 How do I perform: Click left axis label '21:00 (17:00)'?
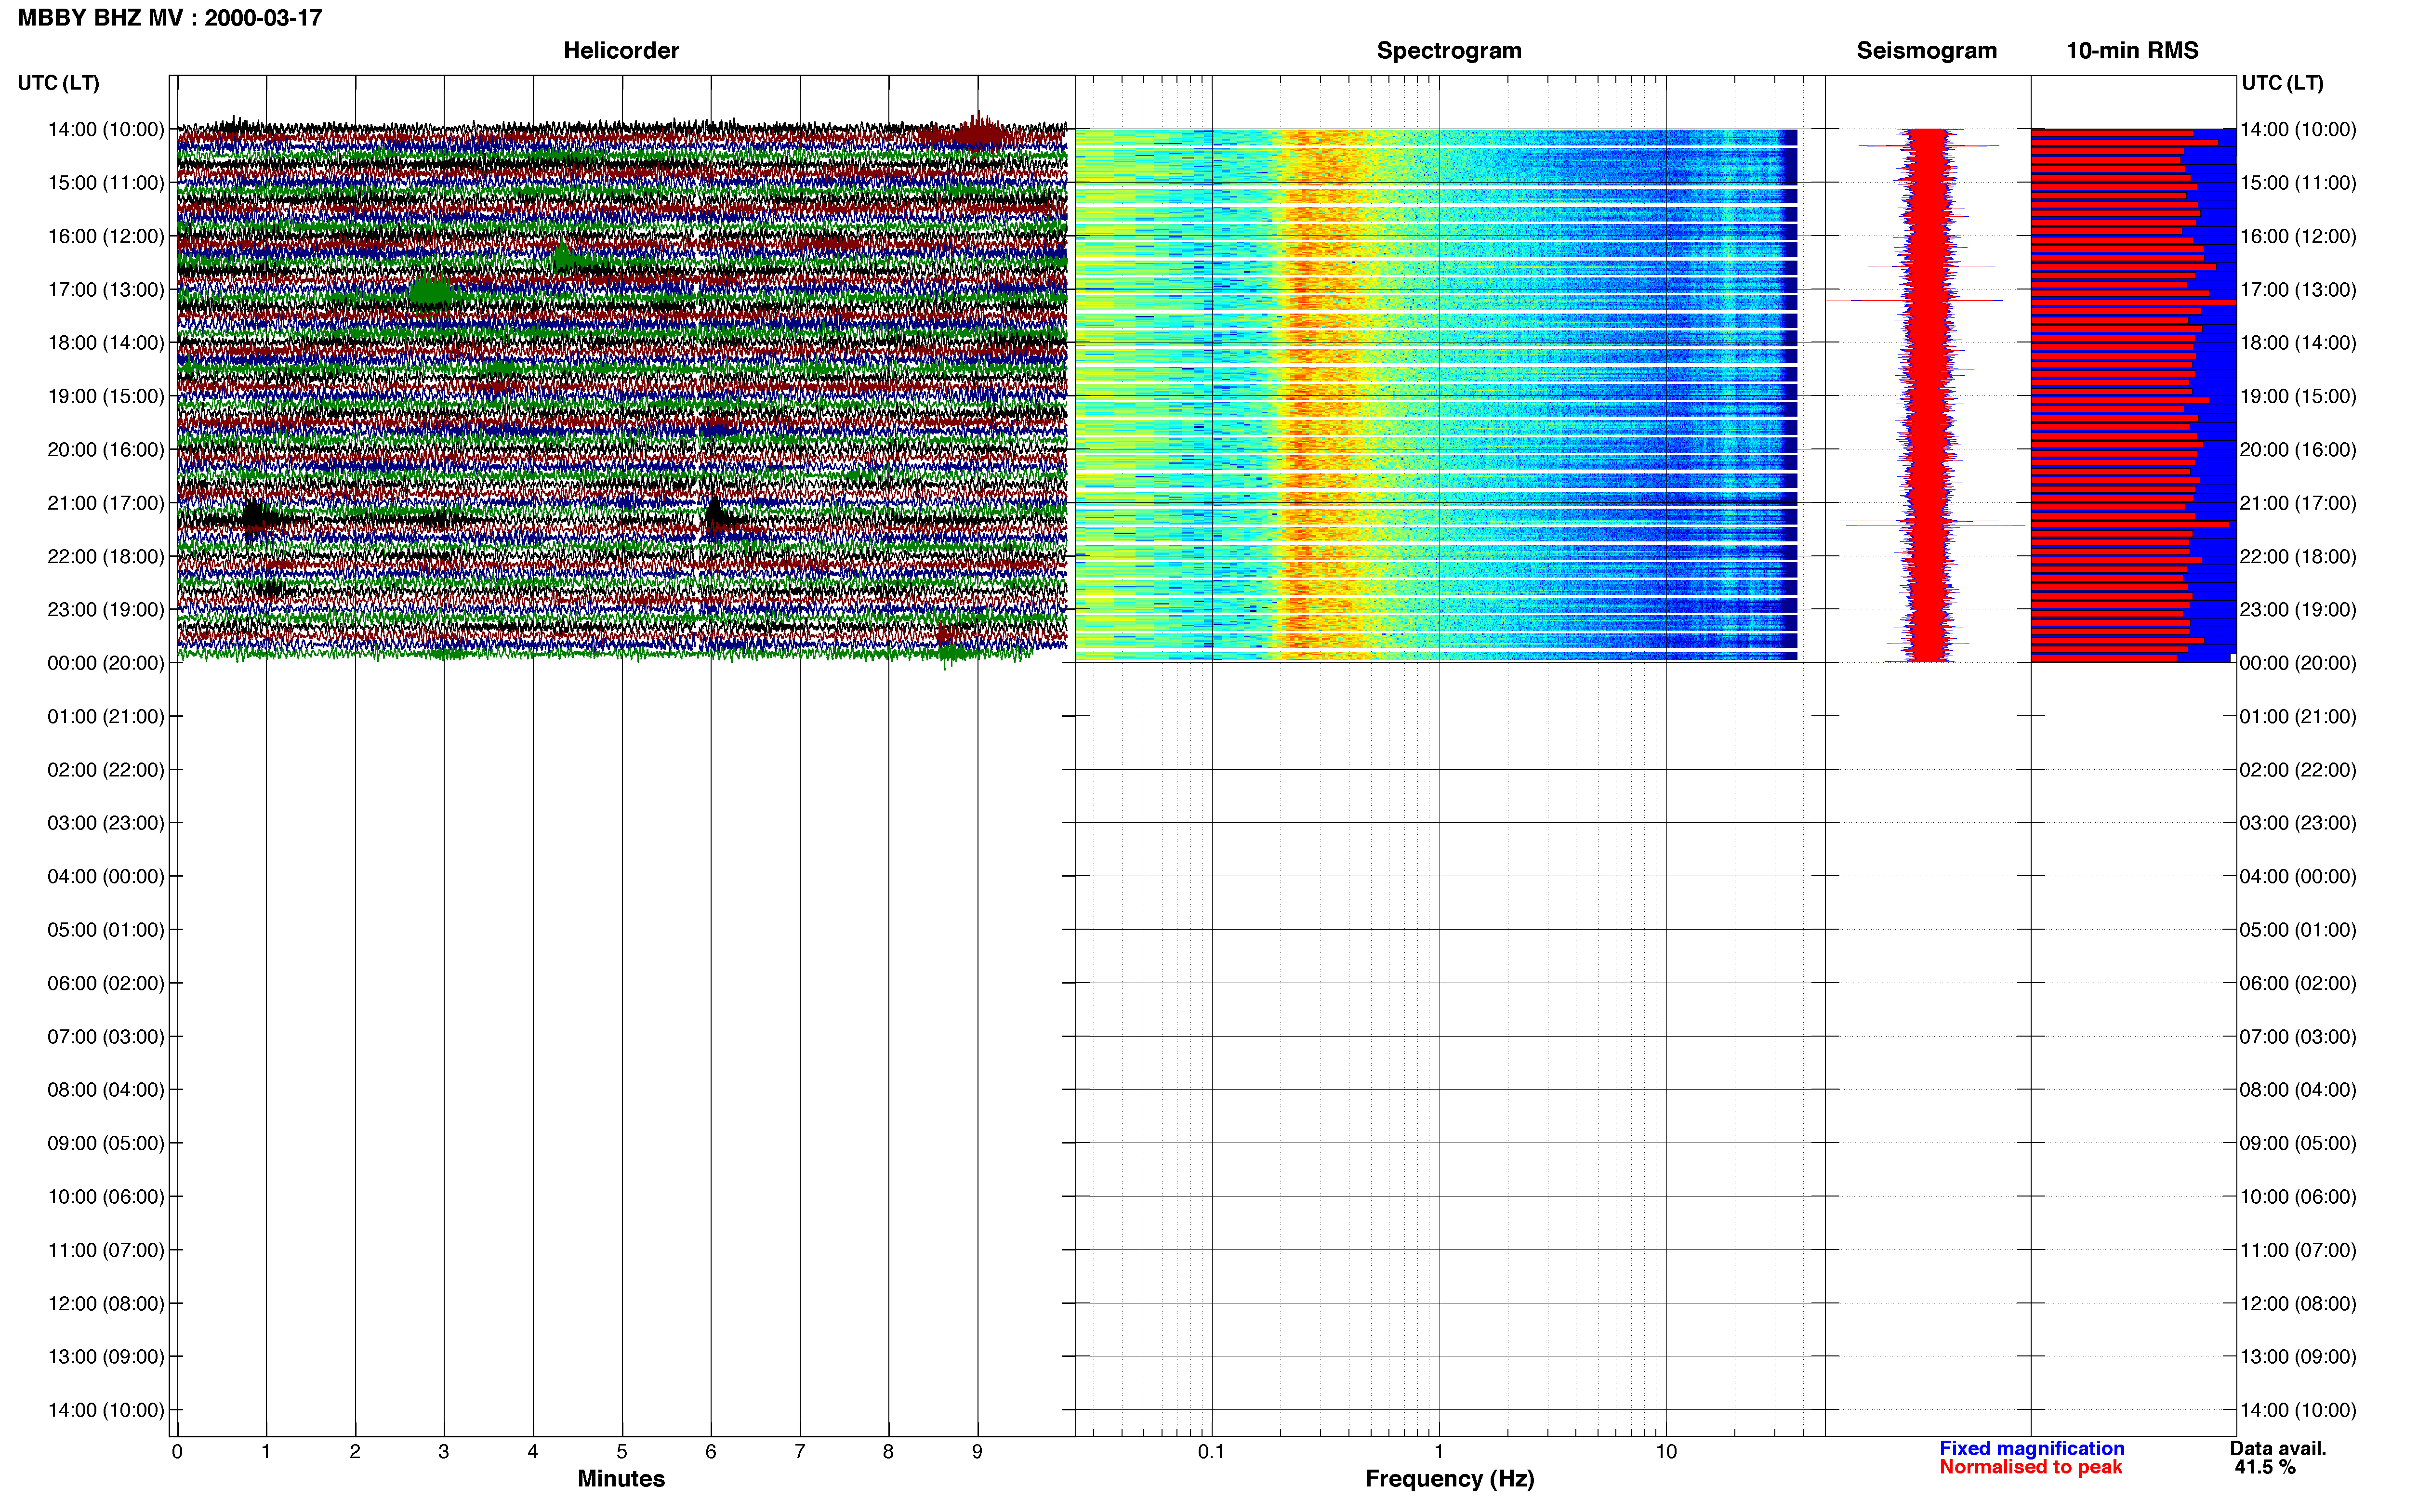click(106, 503)
